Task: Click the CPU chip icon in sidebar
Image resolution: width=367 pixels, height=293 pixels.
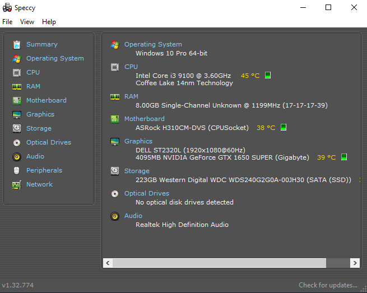Action: click(17, 72)
